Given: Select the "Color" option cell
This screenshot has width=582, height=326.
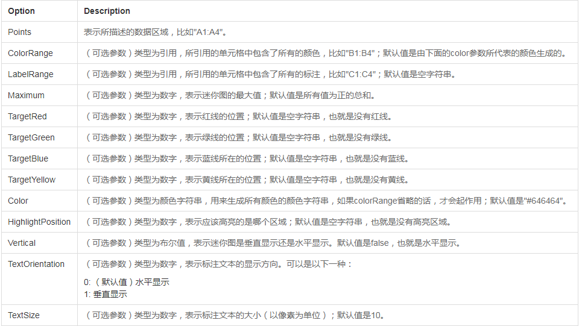Looking at the screenshot, I should [x=39, y=201].
